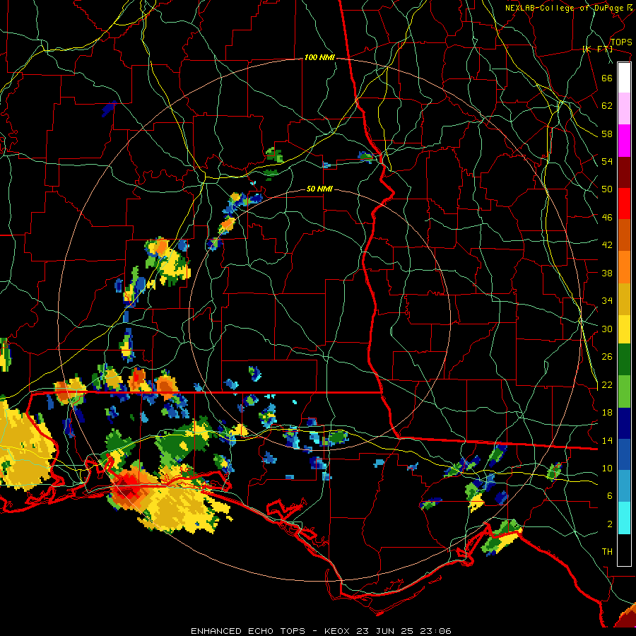Click the 2 value on the legend scale
This screenshot has height=636, width=636.
tap(610, 524)
